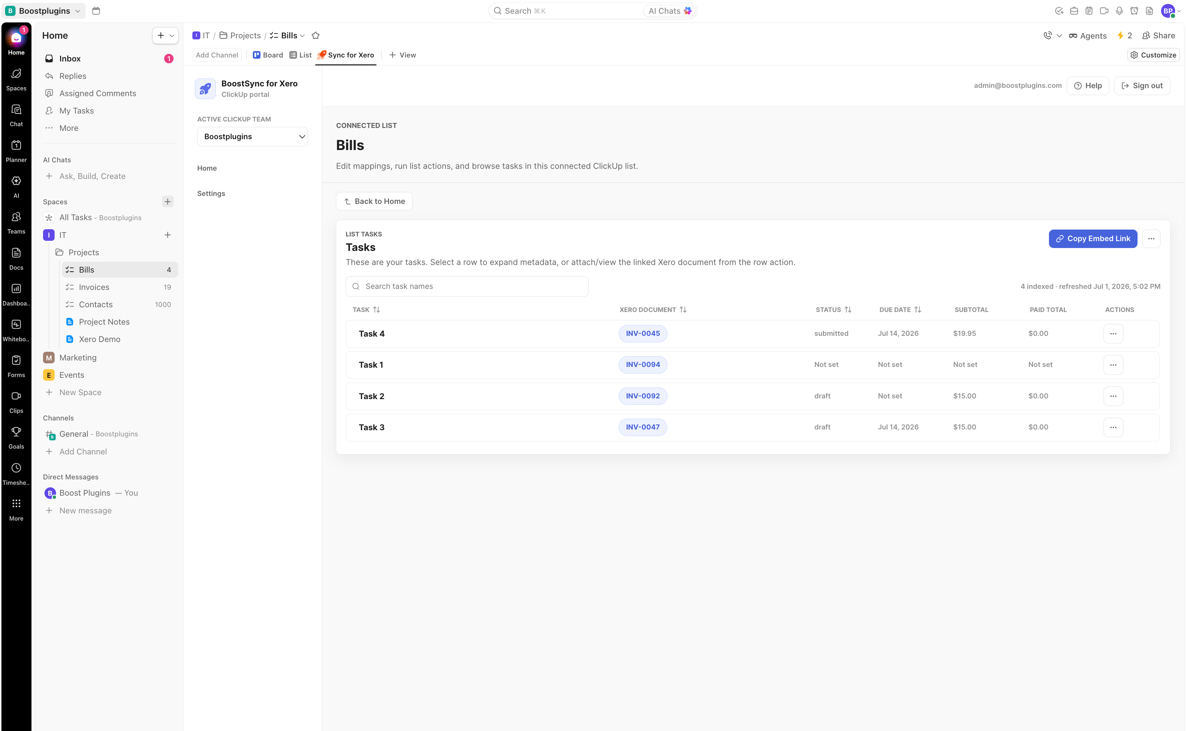Open the Active ClickUp Team dropdown

pyautogui.click(x=252, y=136)
